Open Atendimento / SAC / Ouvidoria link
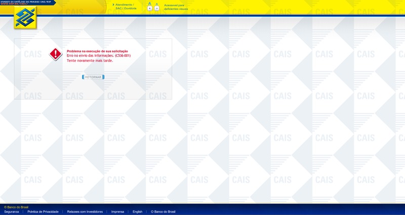Screen dimensions: 405x215 pos(126,7)
